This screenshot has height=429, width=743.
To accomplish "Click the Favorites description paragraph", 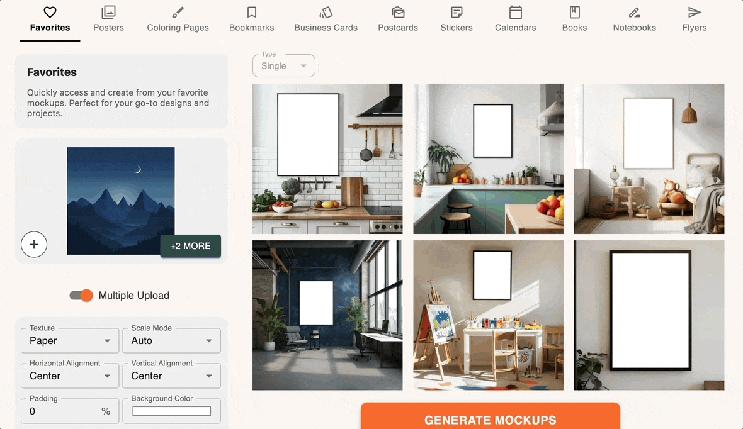I will (118, 103).
